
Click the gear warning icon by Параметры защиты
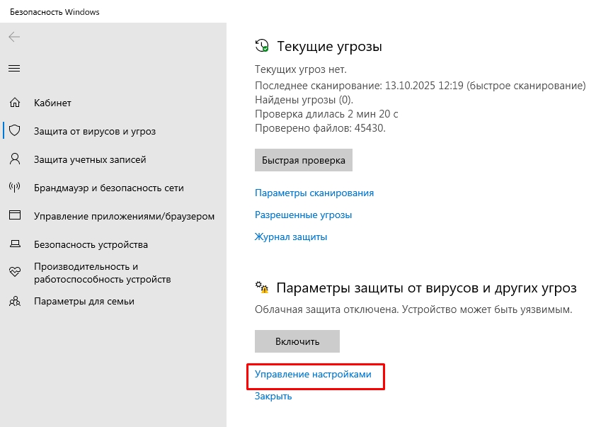[x=262, y=288]
